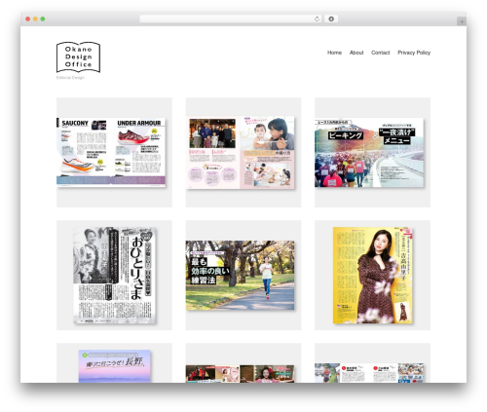Open the yellow page with woman in dress
This screenshot has width=487, height=412.
tap(372, 275)
